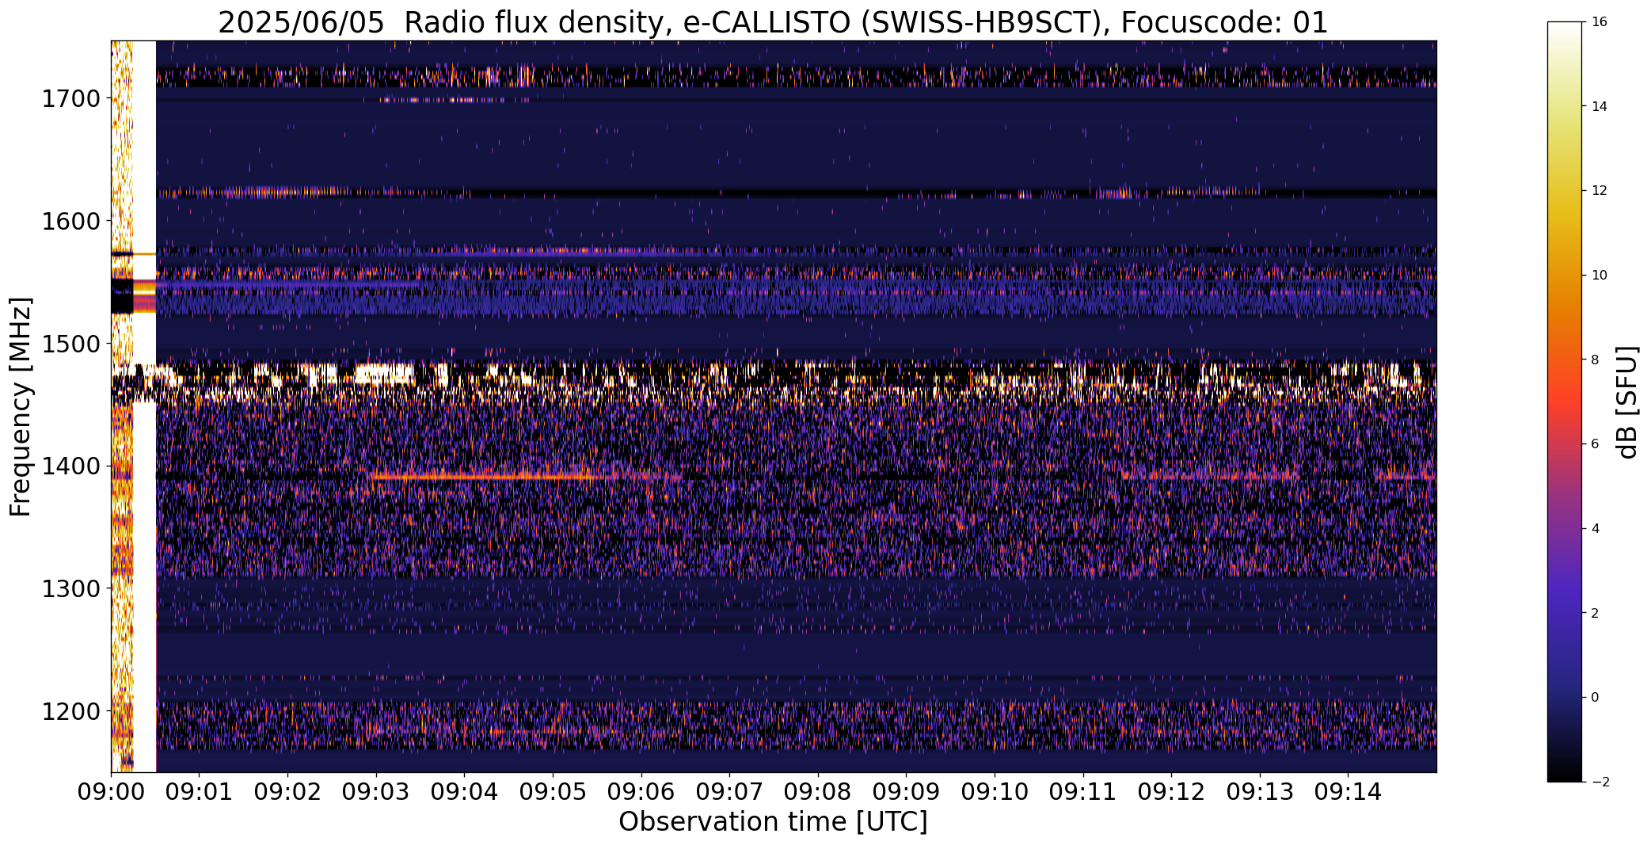Click the 09:12 time tick label
The height and width of the screenshot is (845, 1651).
tap(1171, 792)
